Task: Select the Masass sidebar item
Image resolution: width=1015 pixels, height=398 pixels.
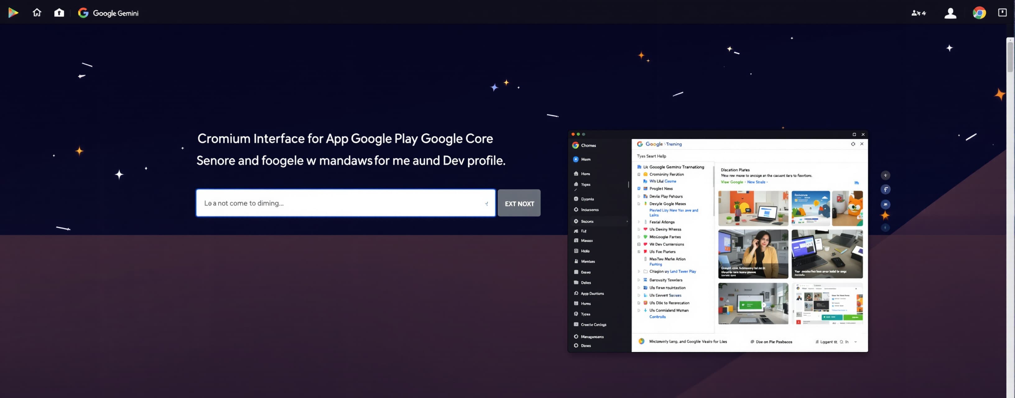Action: pos(583,240)
